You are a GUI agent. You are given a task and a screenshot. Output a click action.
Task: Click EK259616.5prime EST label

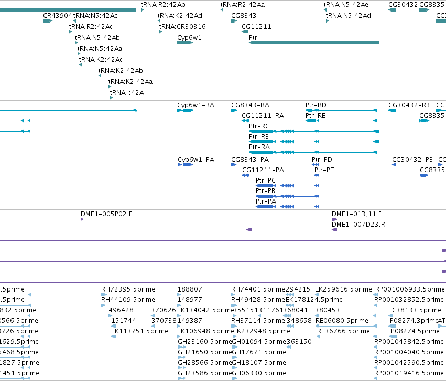pos(343,289)
